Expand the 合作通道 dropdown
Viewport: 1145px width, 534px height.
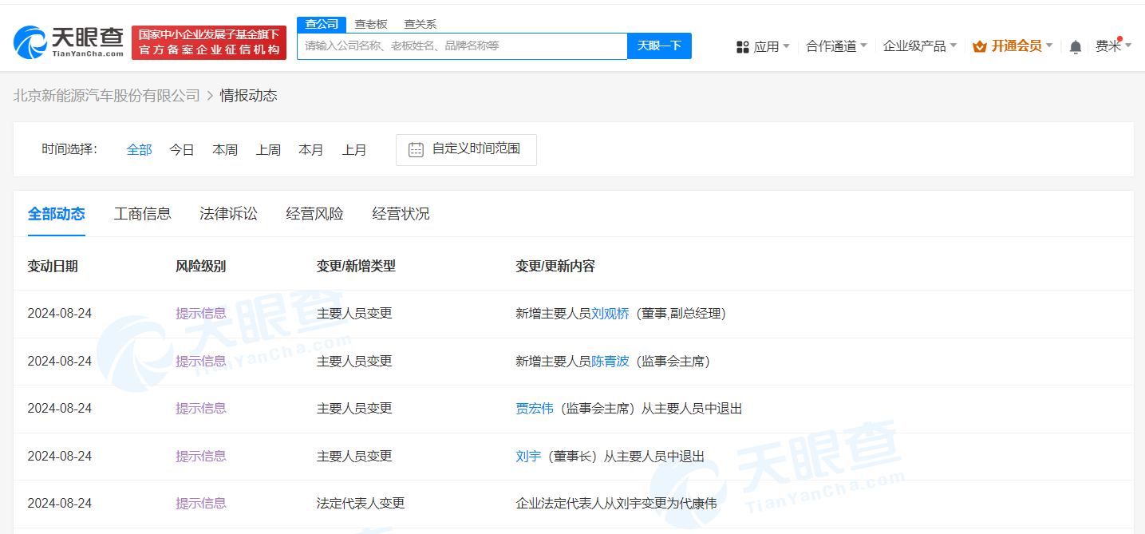click(835, 45)
